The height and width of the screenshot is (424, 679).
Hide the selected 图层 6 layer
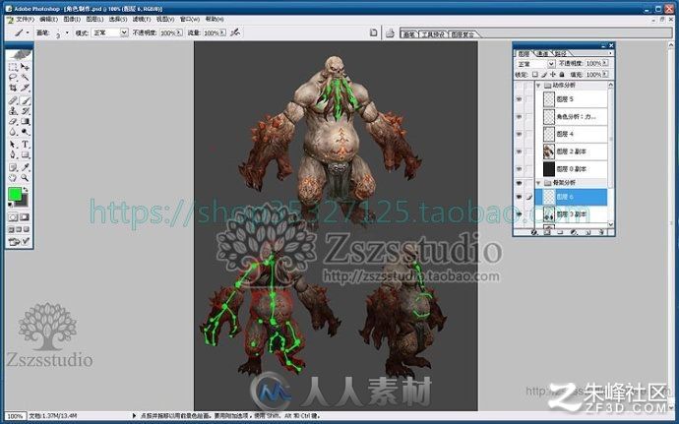[519, 197]
